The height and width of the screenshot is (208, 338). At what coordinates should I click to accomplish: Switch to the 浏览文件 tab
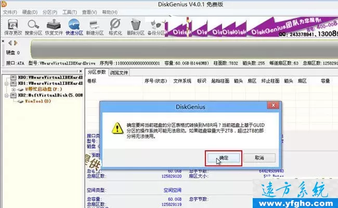coord(119,73)
